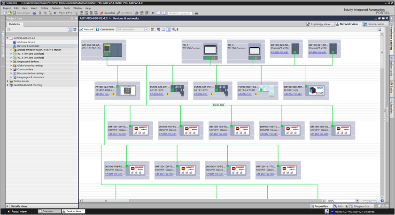Open the HMI connection dropdown
Viewport: 395px width, 215px height.
pyautogui.click(x=146, y=30)
